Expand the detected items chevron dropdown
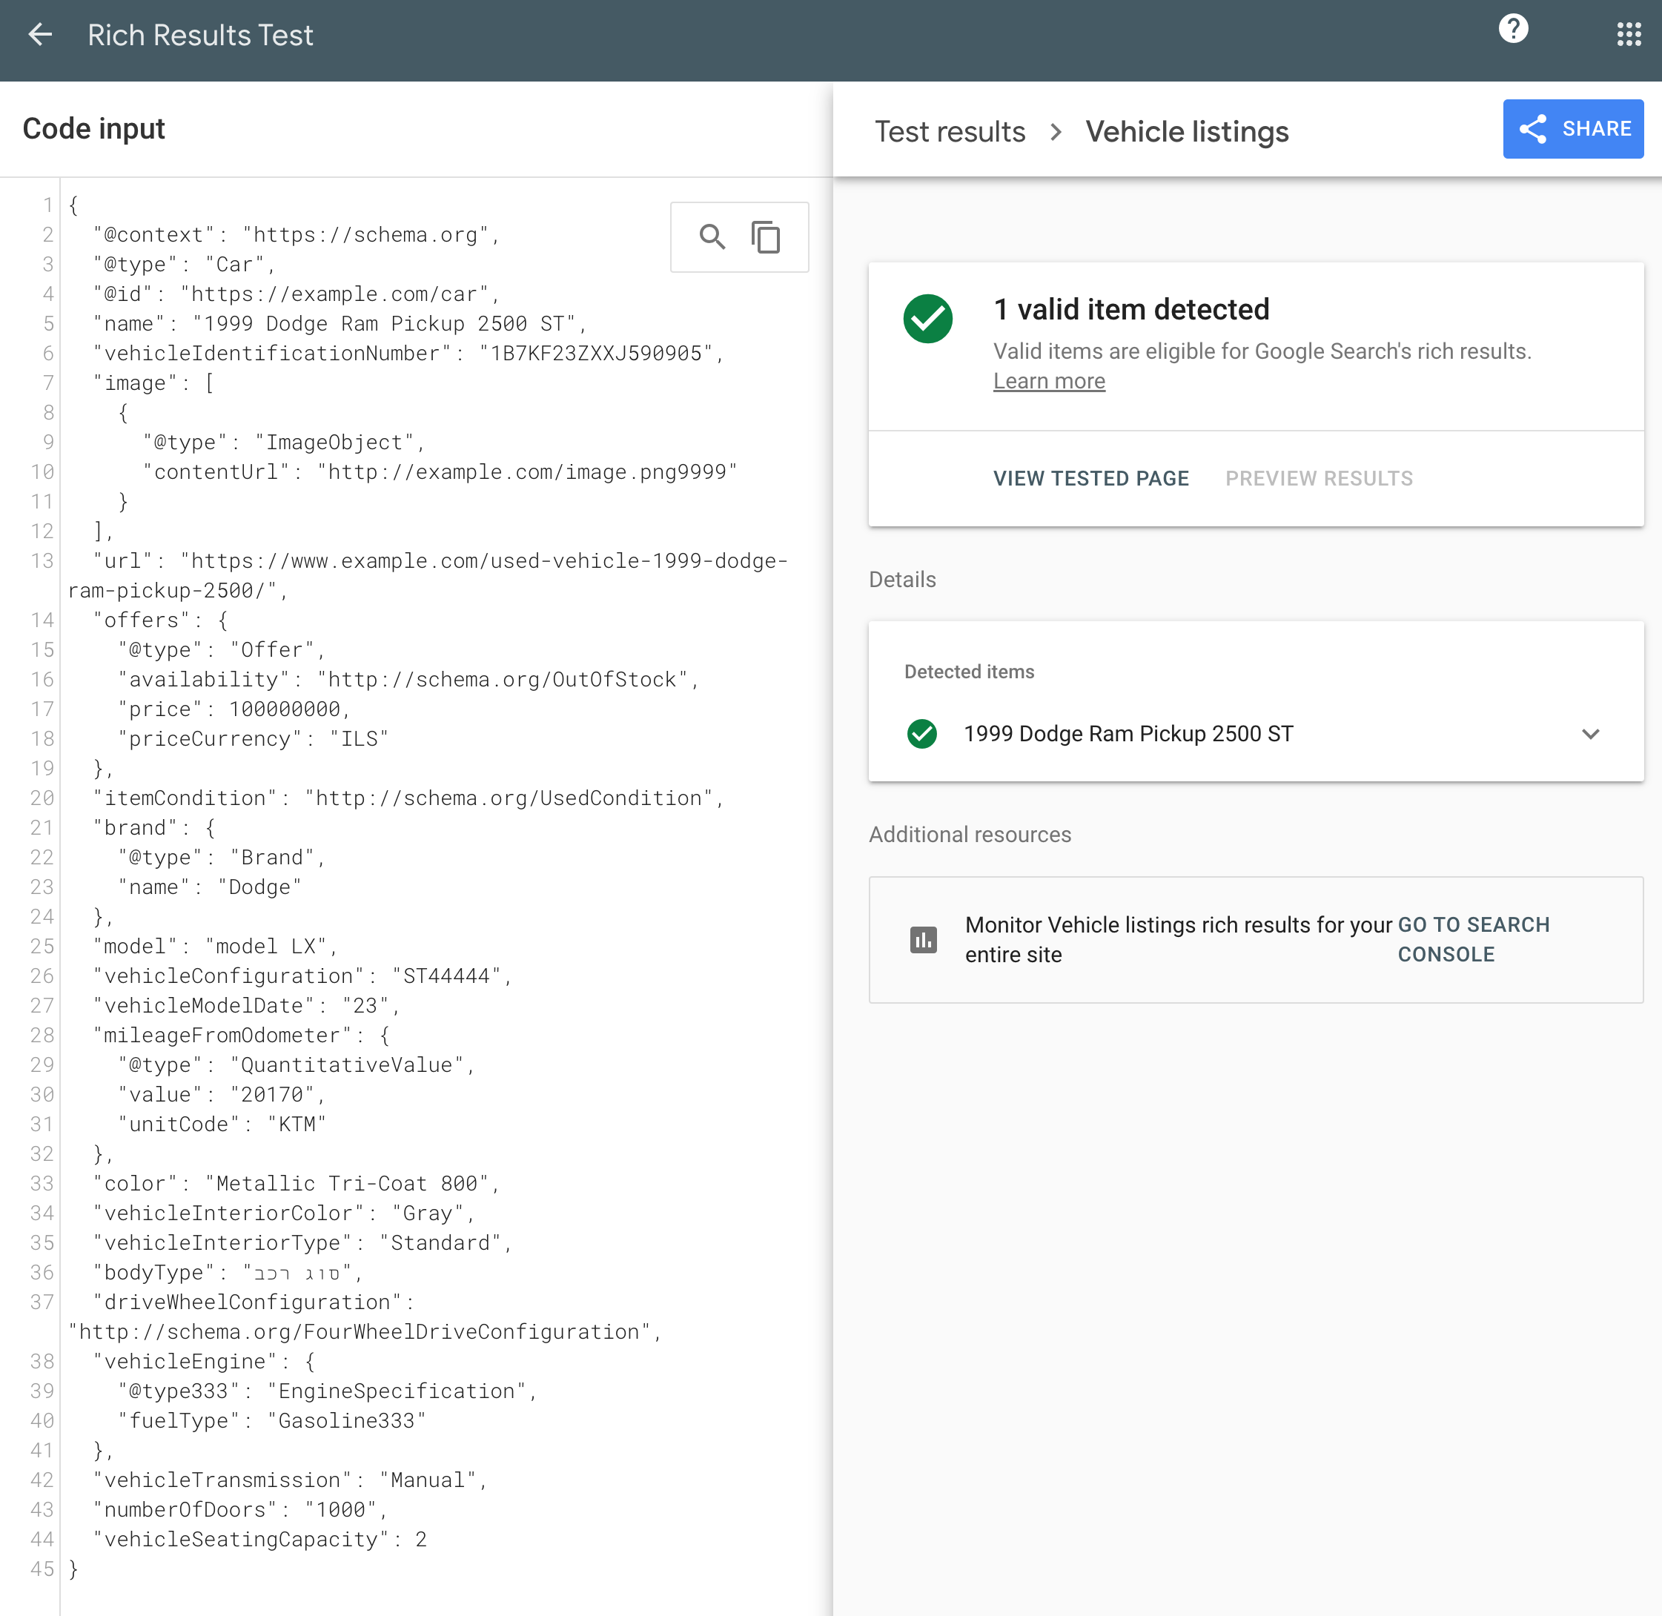 1591,732
